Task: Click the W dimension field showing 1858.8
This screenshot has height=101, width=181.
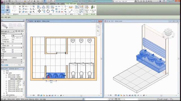Action: (x=17, y=58)
